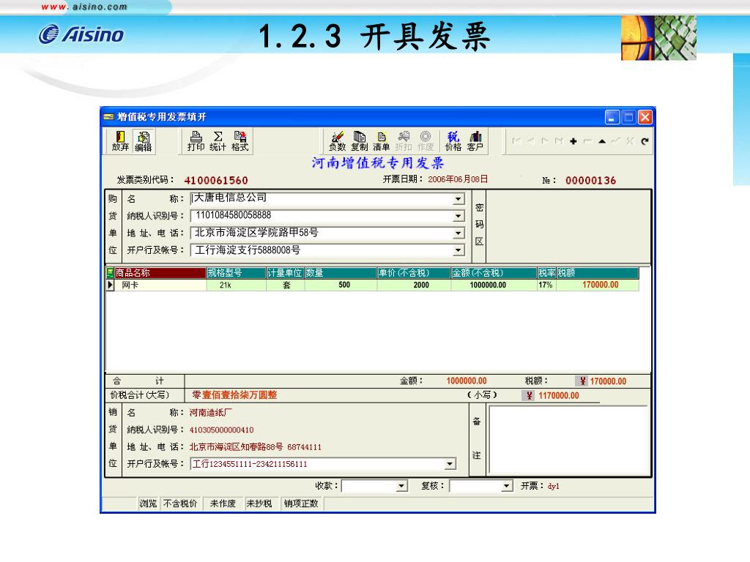Click the amount cell 1000000.00
750x562 pixels.
click(494, 285)
